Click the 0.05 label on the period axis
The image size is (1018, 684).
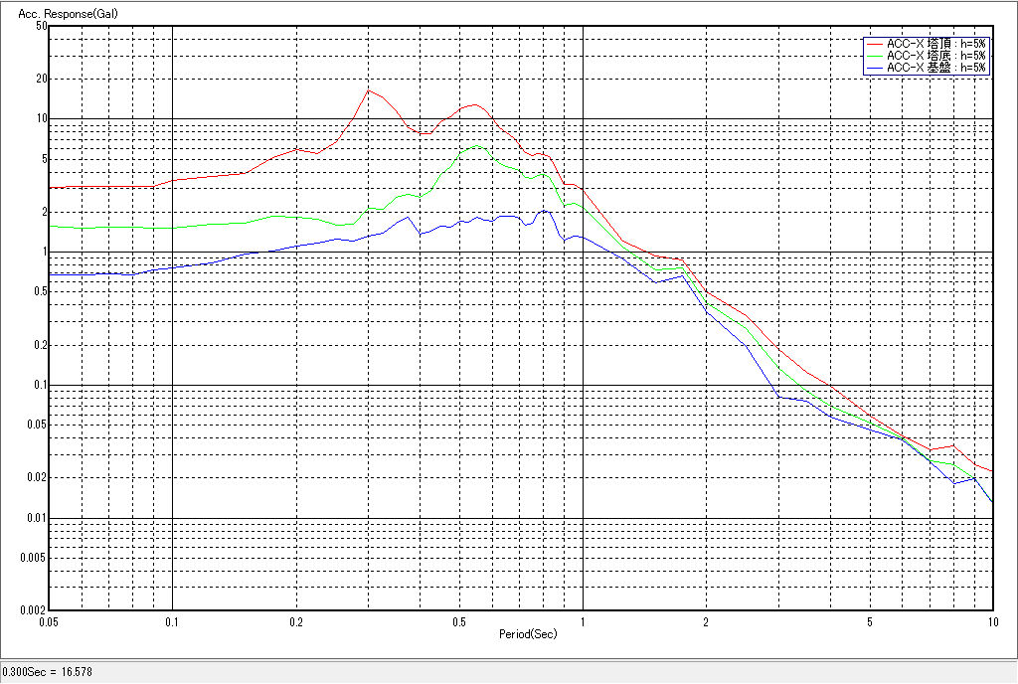tap(48, 621)
